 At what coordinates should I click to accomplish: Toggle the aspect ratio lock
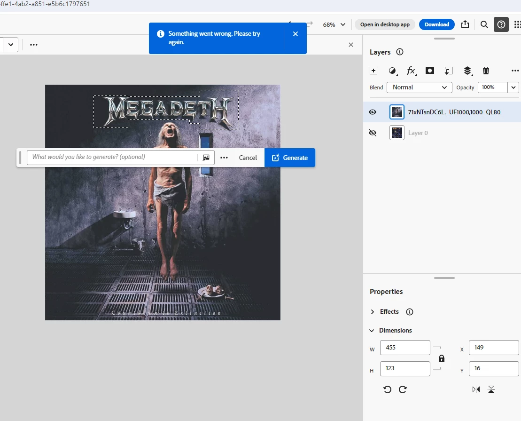point(441,358)
